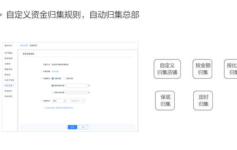Click the 资产中心 sidebar header
Viewport: 237px width, 150px height.
[8, 45]
